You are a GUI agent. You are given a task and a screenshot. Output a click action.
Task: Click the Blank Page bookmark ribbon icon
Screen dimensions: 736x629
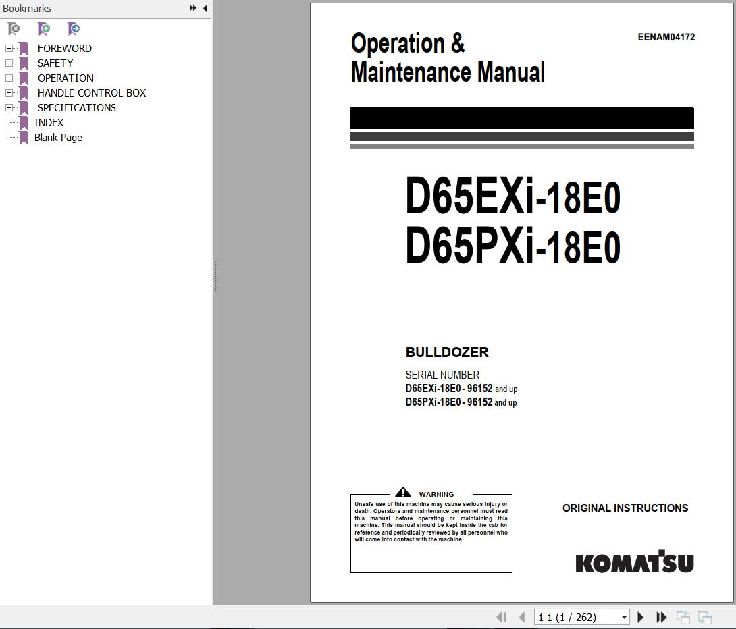pos(24,138)
